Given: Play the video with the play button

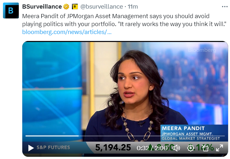Looking at the screenshot, I should (x=31, y=148).
